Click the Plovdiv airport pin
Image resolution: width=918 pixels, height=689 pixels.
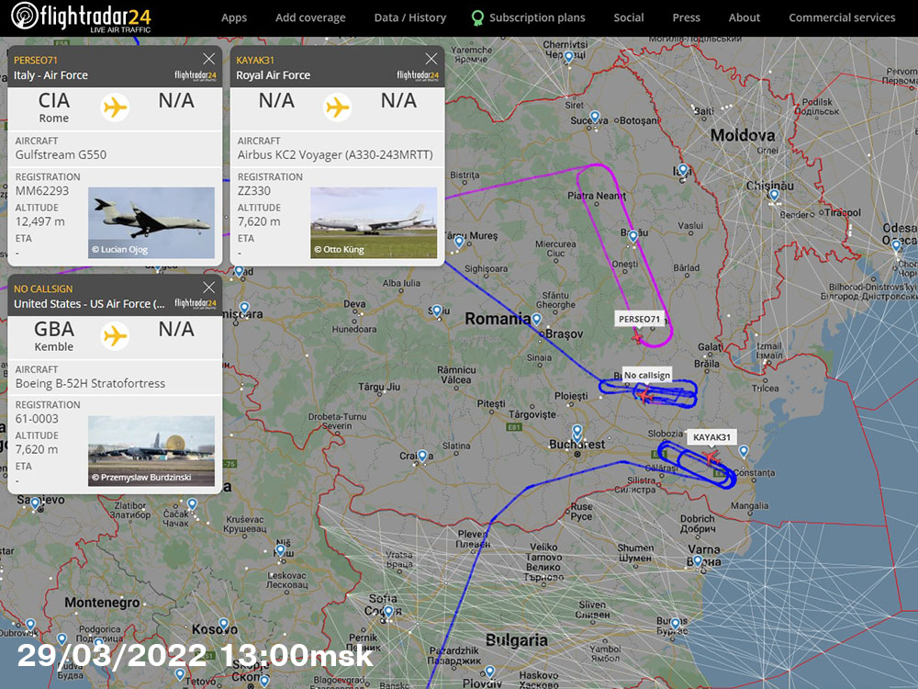[x=489, y=672]
